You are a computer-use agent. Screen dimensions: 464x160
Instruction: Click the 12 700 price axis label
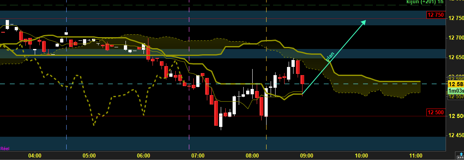(456, 38)
